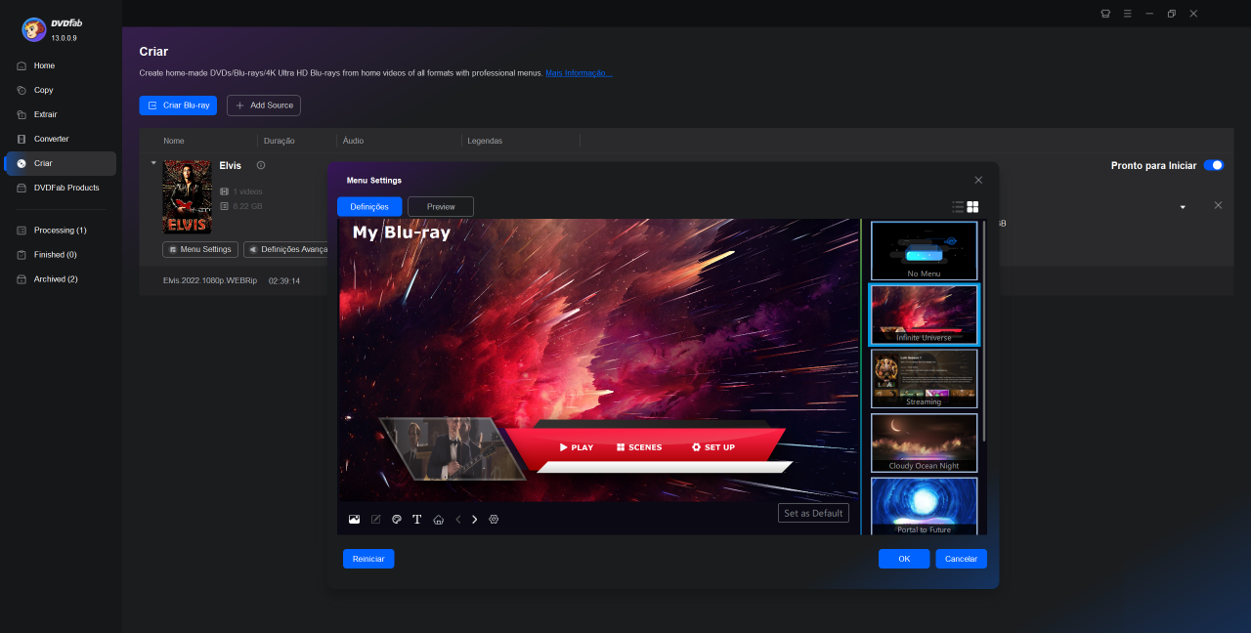
Task: Open the dropdown arrow on the Elvis row's right side
Action: click(x=1183, y=207)
